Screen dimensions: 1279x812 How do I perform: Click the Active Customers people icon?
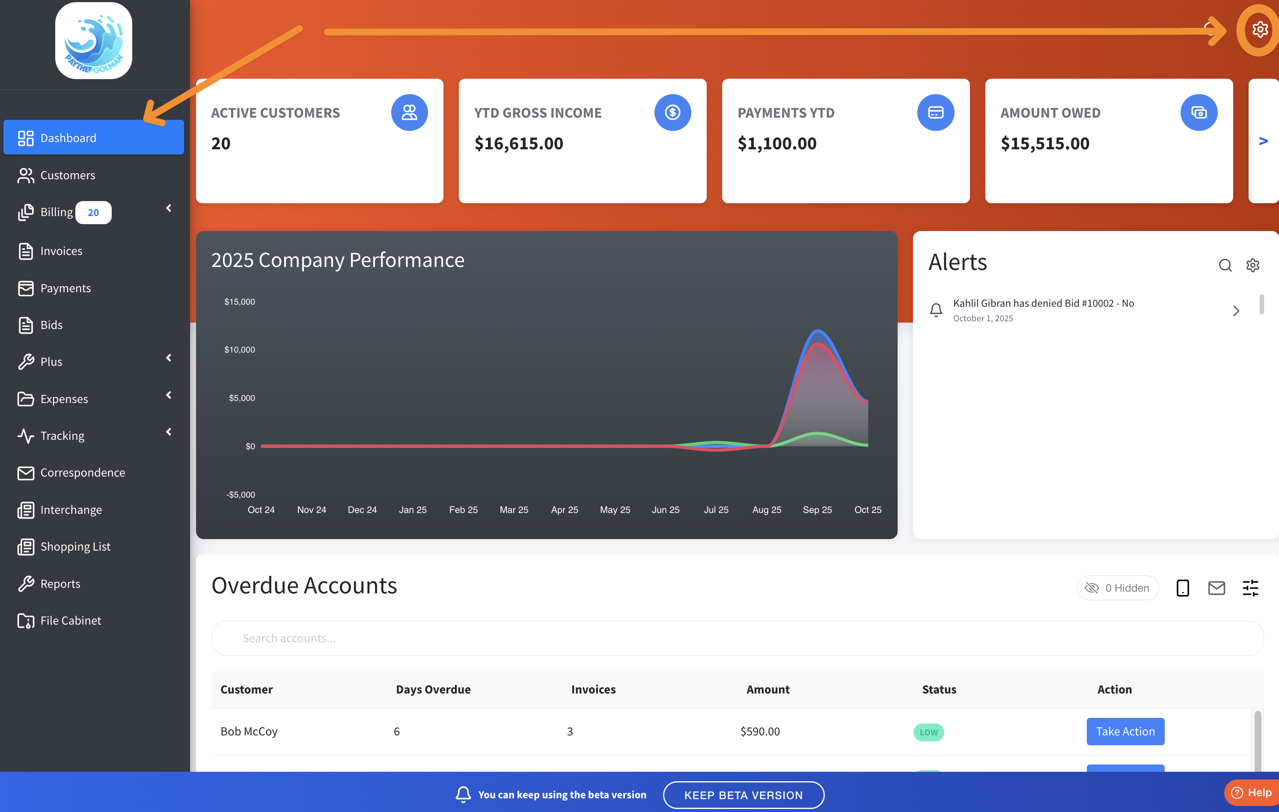tap(409, 112)
